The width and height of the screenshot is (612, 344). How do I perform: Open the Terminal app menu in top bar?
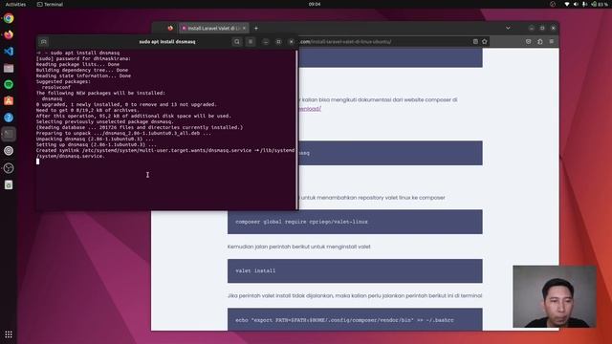50,4
